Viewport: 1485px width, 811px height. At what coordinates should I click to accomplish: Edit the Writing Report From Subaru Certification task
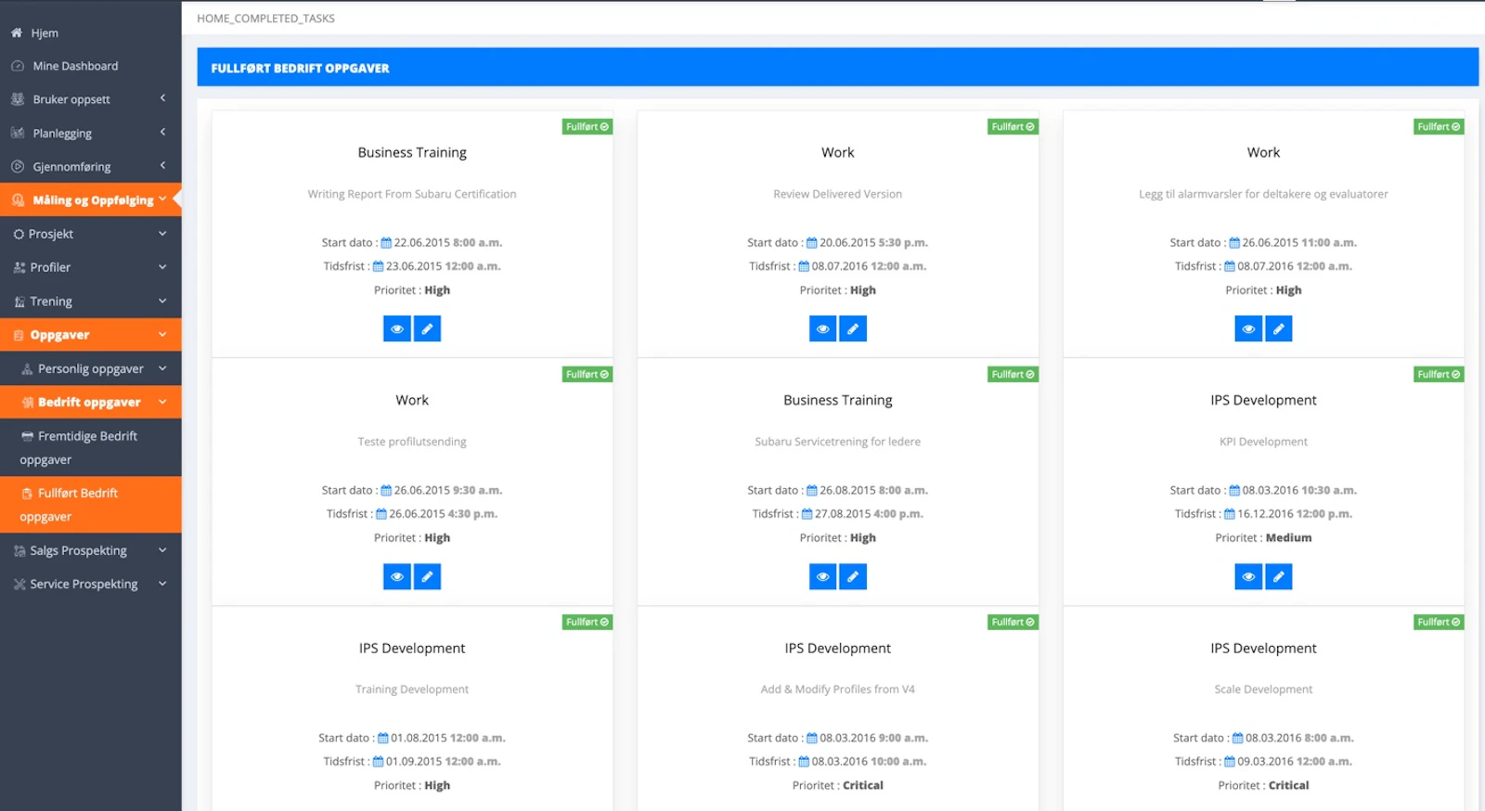(427, 328)
